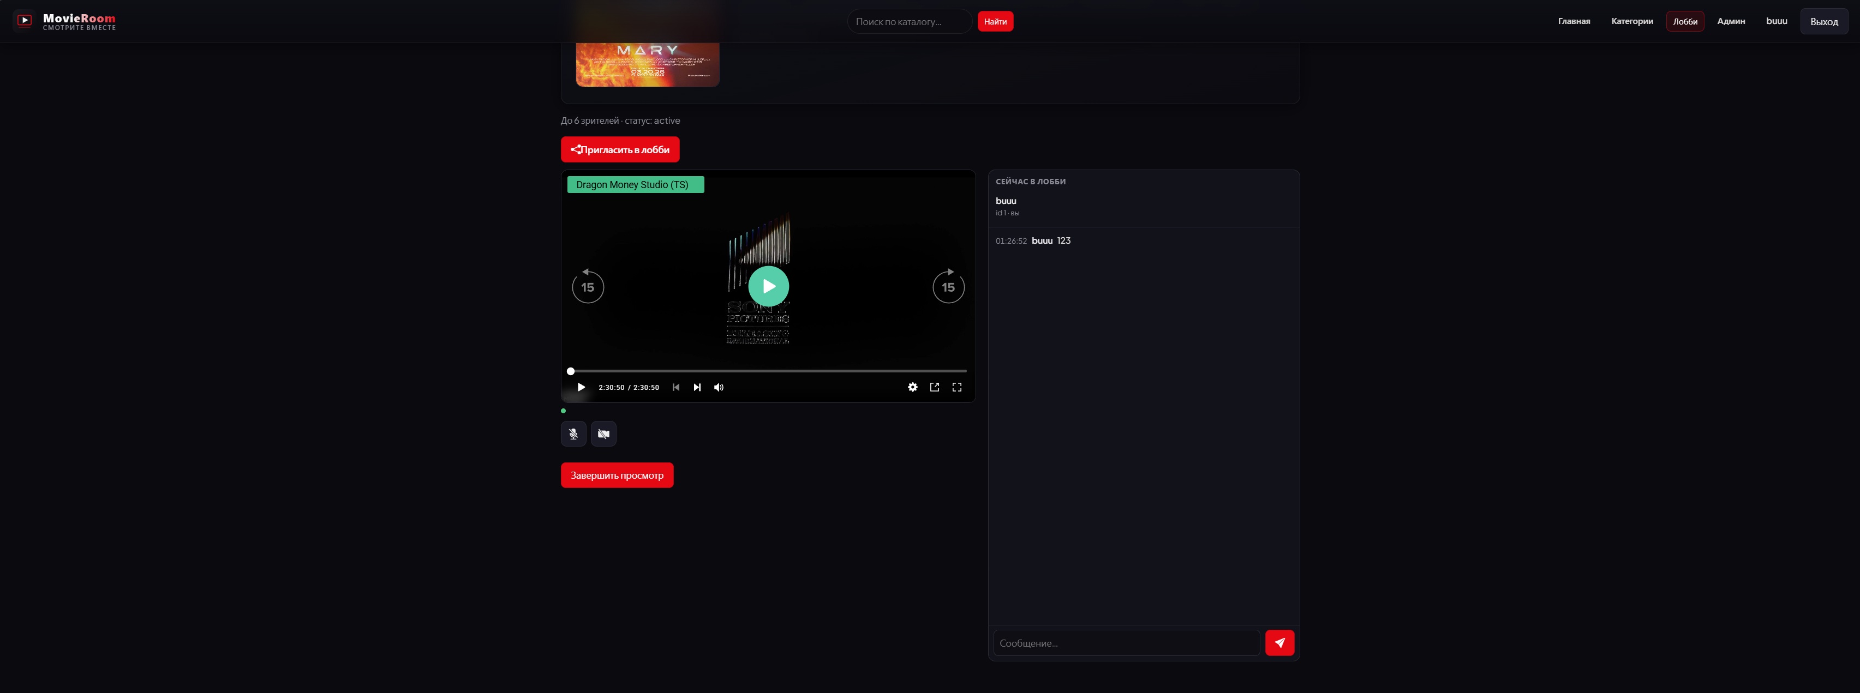The height and width of the screenshot is (693, 1860).
Task: Focus the catalog search field
Action: (x=909, y=22)
